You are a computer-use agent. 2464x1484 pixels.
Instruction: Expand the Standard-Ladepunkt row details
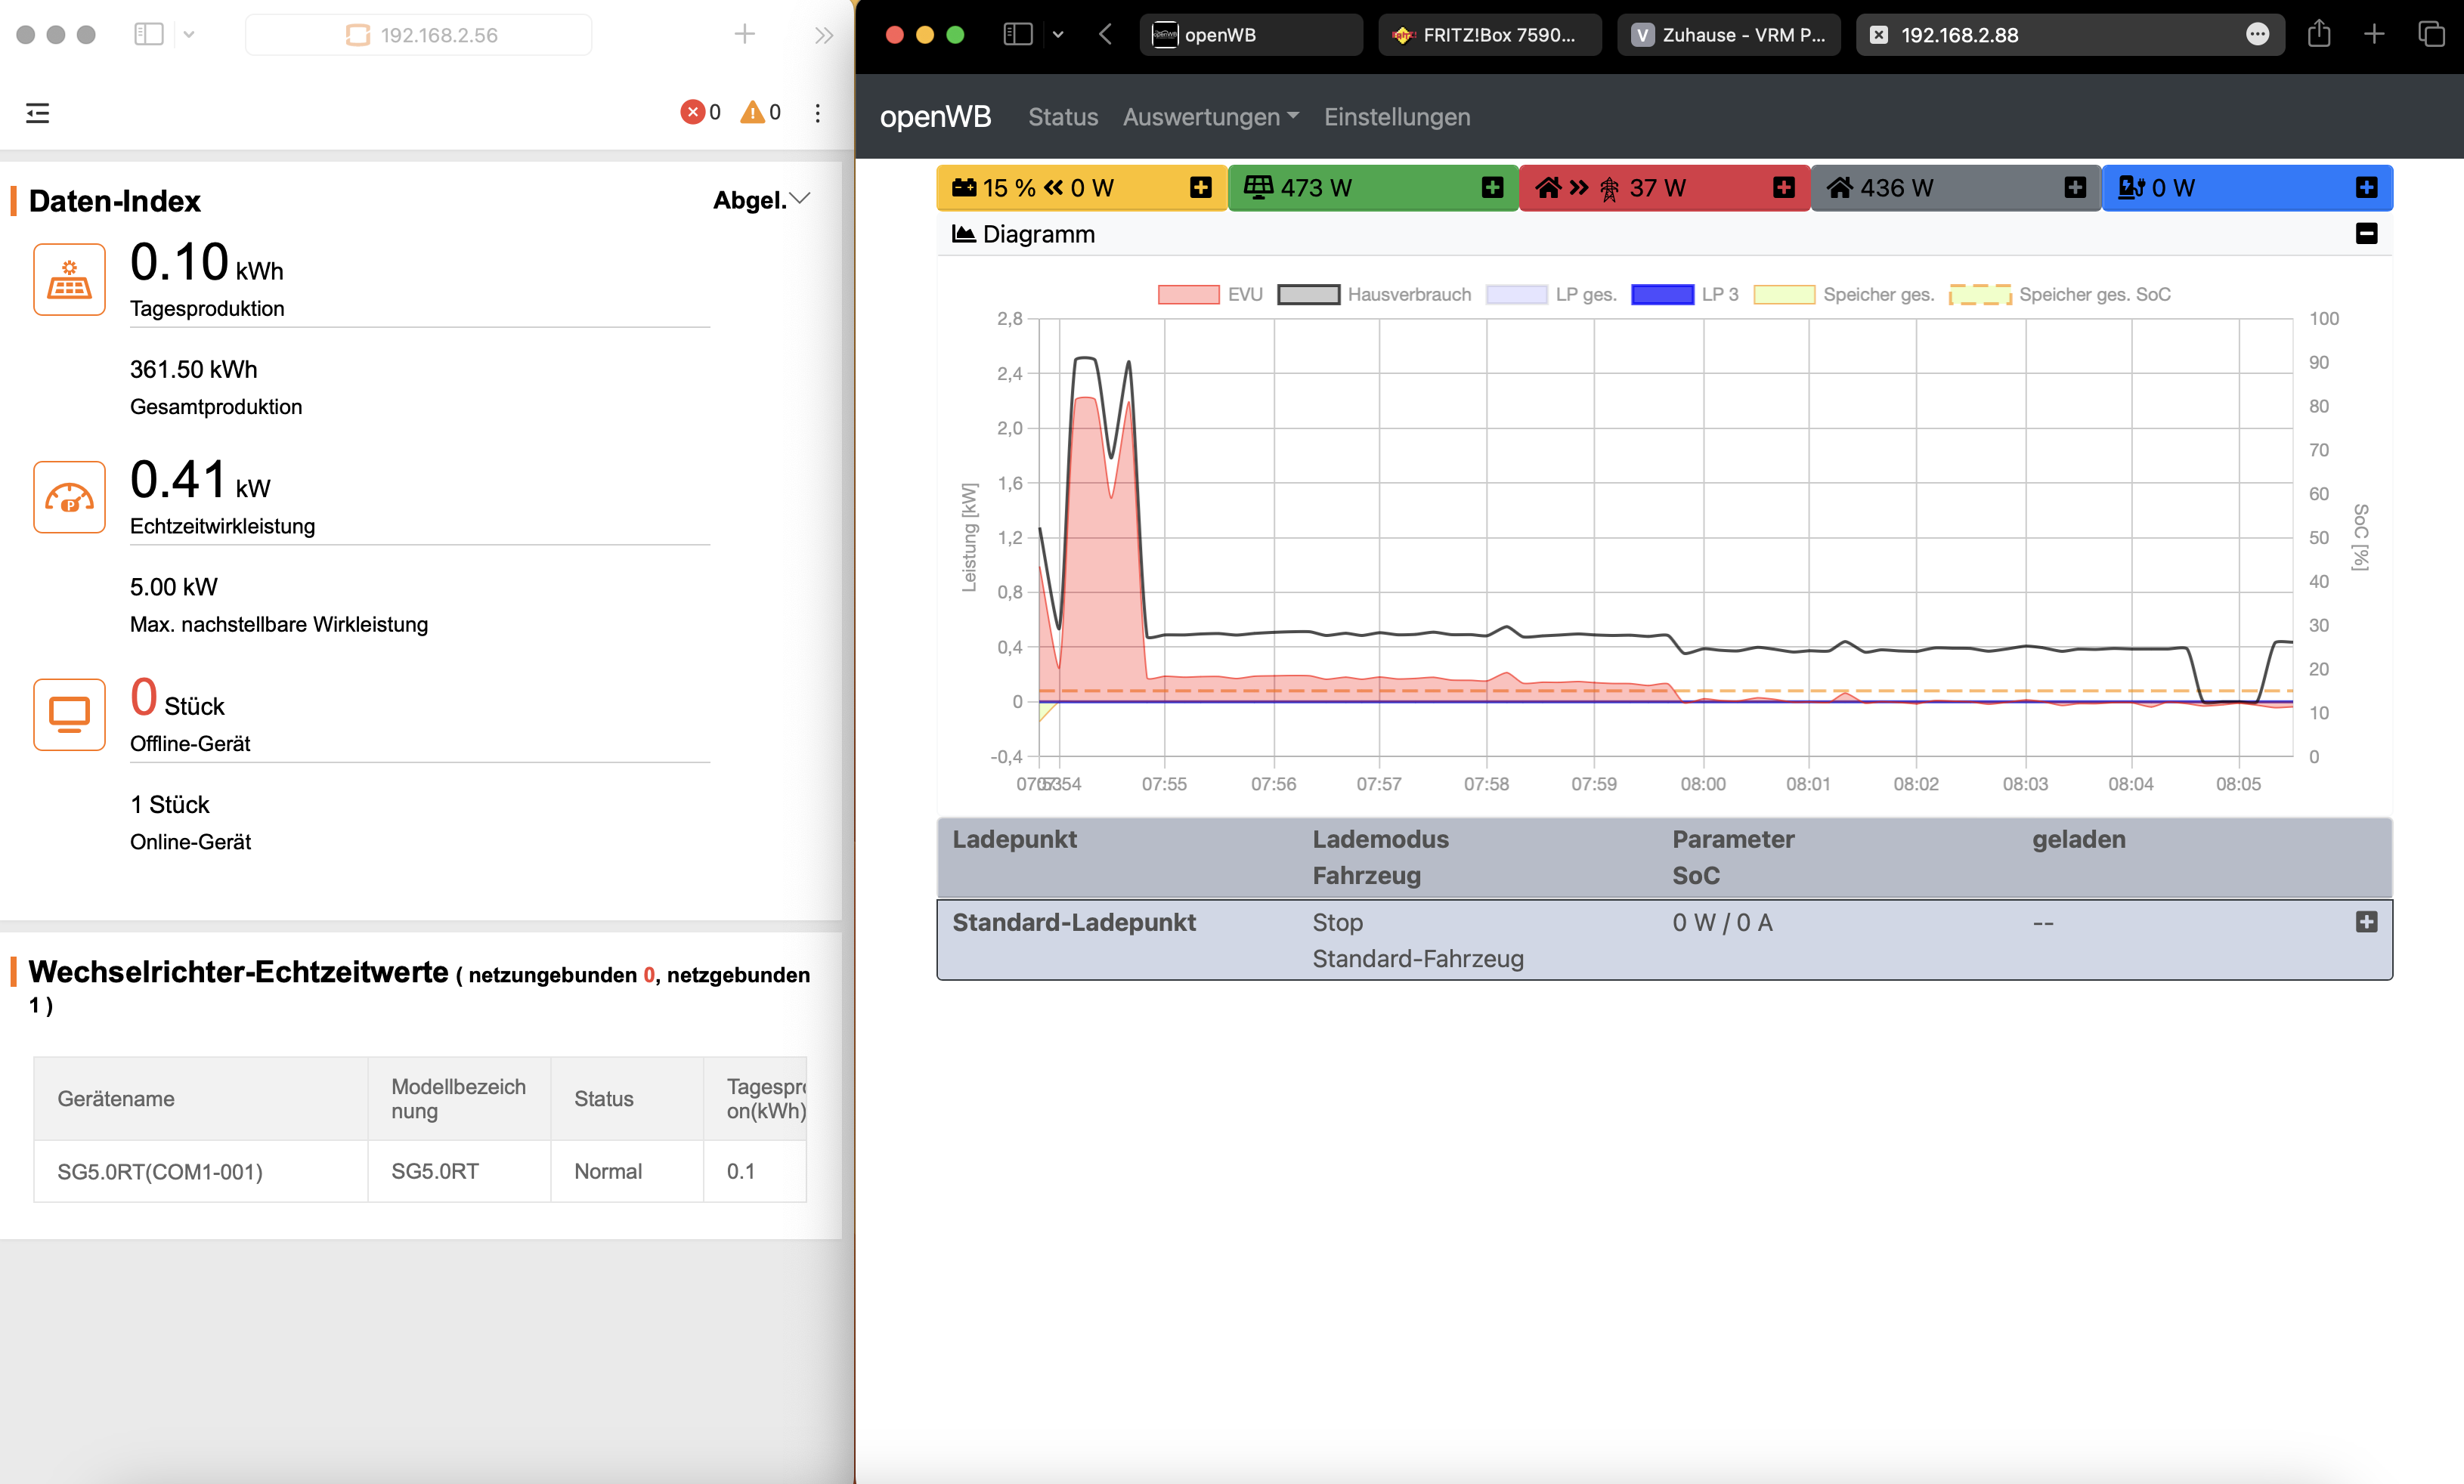click(x=2366, y=922)
